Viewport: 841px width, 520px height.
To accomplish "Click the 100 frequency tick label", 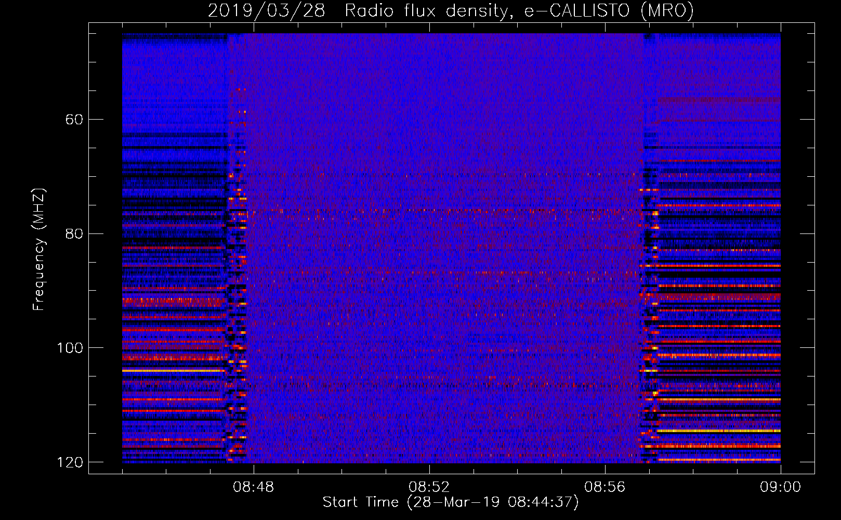I will point(70,347).
